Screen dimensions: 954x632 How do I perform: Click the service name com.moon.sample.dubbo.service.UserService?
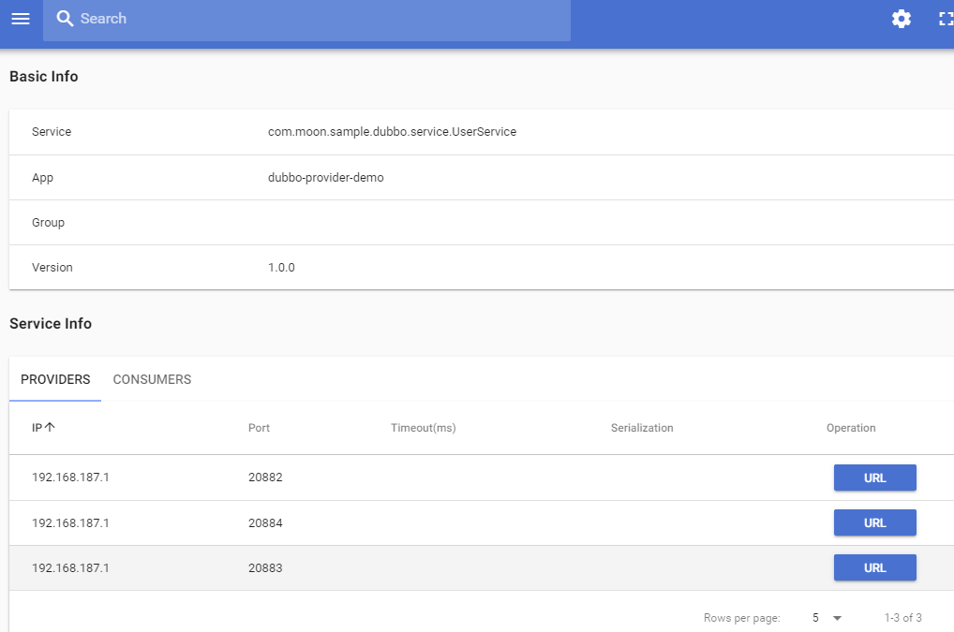tap(392, 132)
